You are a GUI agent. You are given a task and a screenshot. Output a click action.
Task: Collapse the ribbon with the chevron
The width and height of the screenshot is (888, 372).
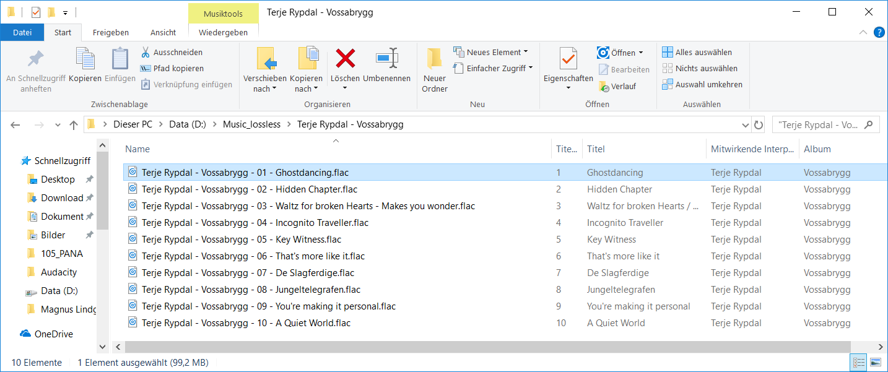click(x=864, y=32)
